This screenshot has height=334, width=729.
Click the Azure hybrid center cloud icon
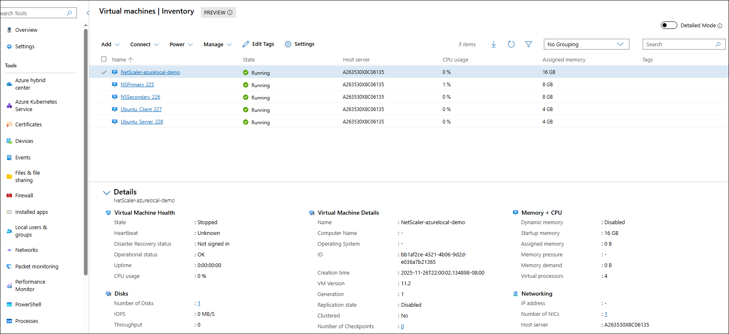tap(9, 84)
